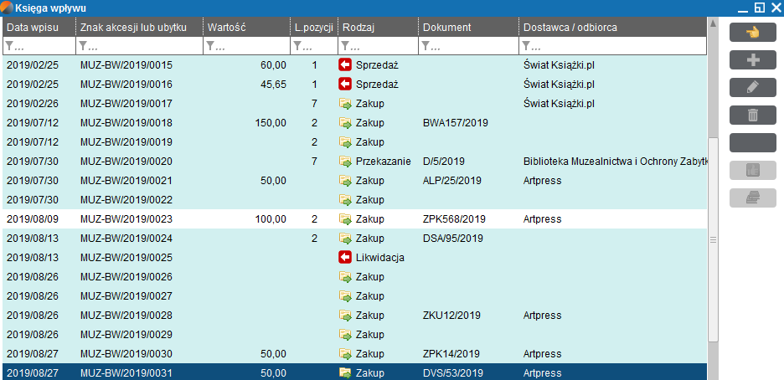The image size is (784, 380).
Task: Focus the Rodzaj filter field
Action: pos(378,46)
